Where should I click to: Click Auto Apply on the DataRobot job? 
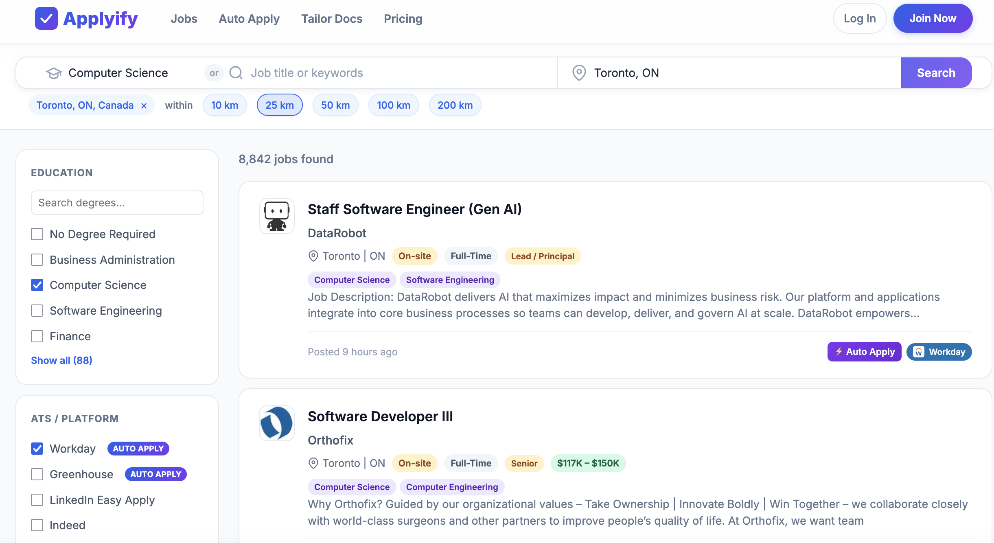(865, 352)
